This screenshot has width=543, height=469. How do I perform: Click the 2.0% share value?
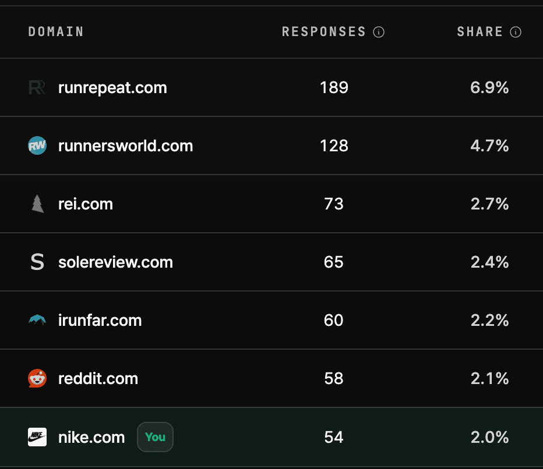(x=489, y=437)
